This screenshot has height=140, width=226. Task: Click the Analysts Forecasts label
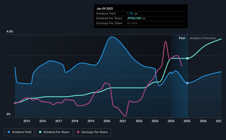point(203,38)
